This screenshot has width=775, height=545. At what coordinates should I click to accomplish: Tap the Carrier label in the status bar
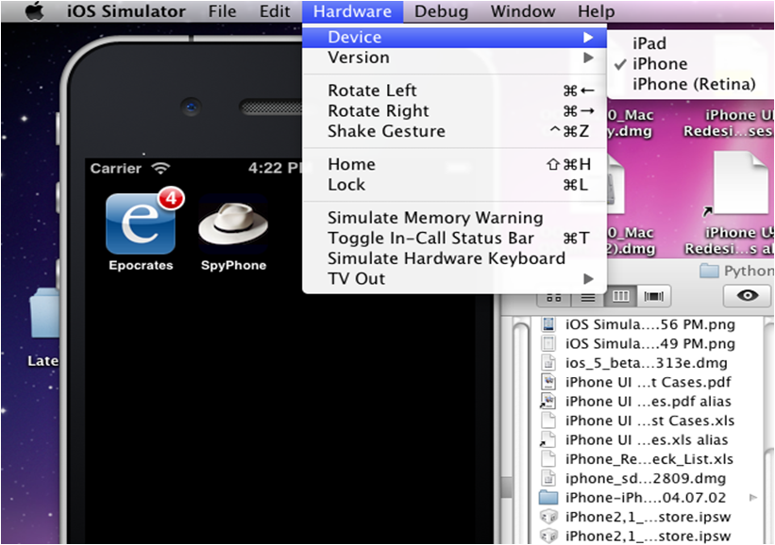116,169
